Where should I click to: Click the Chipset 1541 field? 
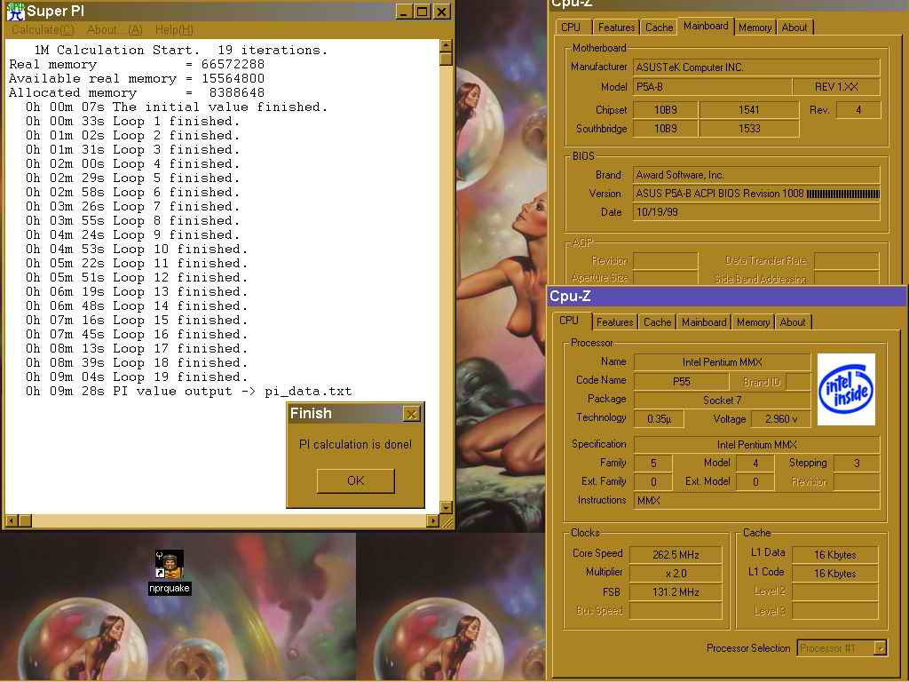pos(749,110)
